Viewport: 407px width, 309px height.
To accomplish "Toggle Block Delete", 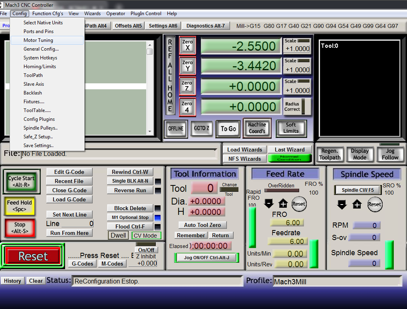I will 130,209.
